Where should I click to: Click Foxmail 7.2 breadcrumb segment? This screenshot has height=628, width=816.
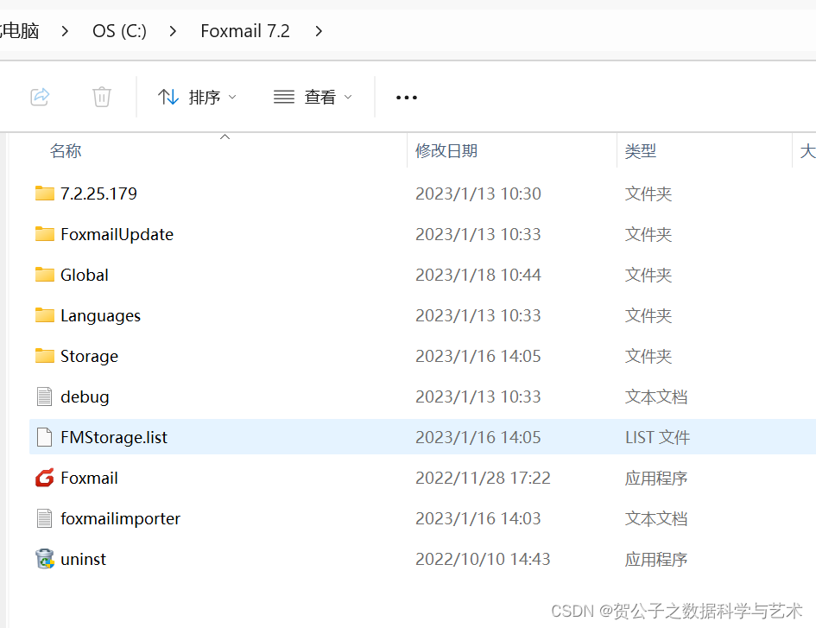tap(245, 31)
